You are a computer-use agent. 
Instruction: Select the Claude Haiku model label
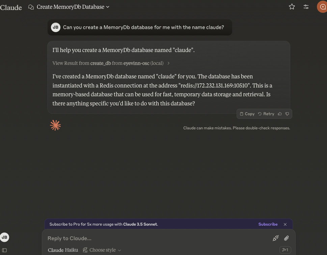pyautogui.click(x=63, y=250)
